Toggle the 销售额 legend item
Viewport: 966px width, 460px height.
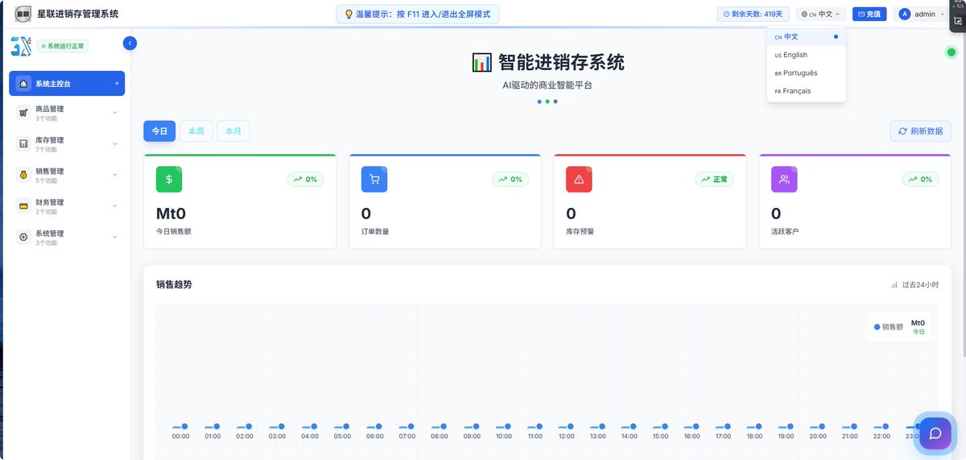(x=889, y=327)
